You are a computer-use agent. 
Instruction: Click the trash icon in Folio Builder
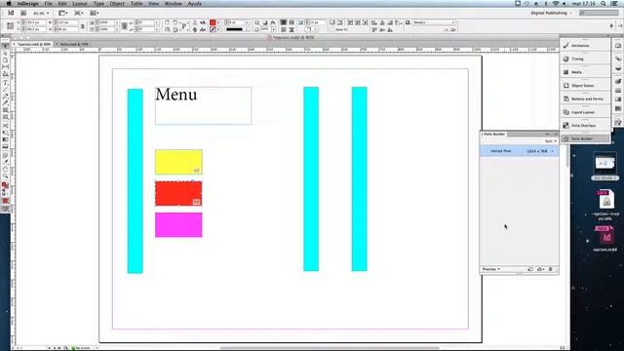pos(551,269)
